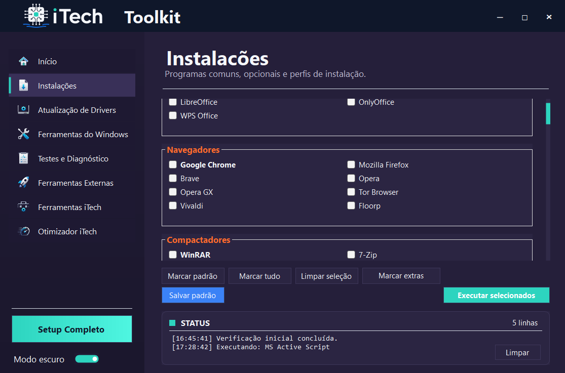Navigate to Ferramentas iTech
565x373 pixels.
click(72, 207)
